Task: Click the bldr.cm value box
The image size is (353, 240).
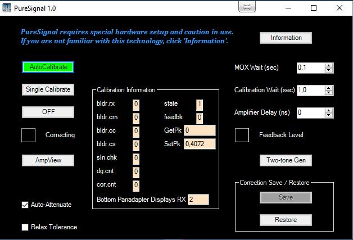Action: click(x=136, y=119)
